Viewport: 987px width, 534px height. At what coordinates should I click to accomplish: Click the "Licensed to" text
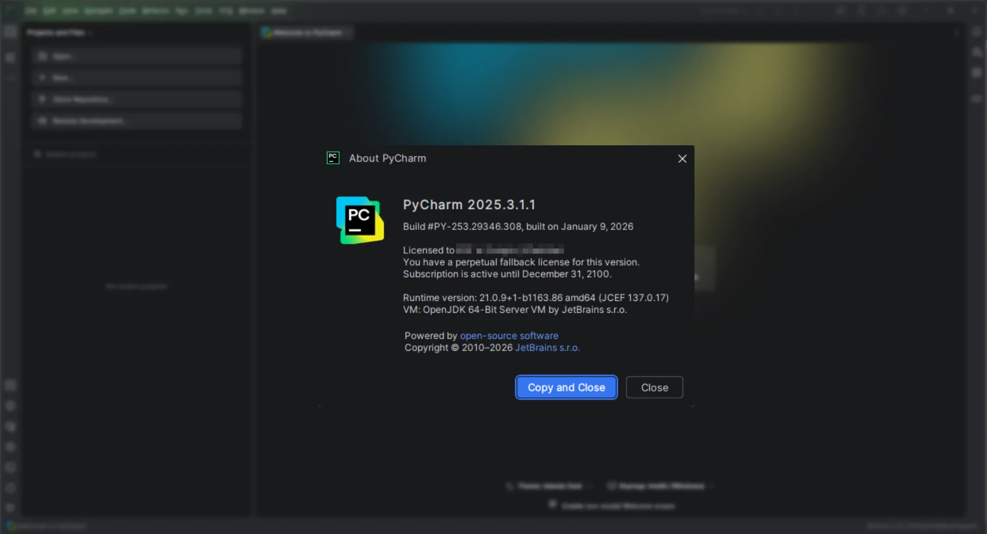(429, 250)
